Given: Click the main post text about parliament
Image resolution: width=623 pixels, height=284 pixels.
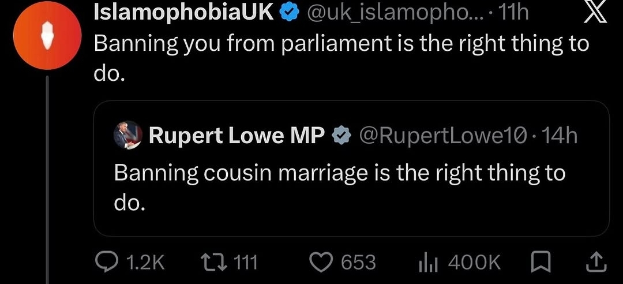Looking at the screenshot, I should click(341, 58).
